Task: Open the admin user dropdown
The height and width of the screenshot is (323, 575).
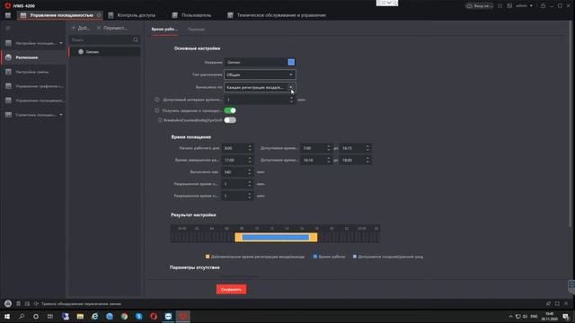Action: [x=524, y=6]
